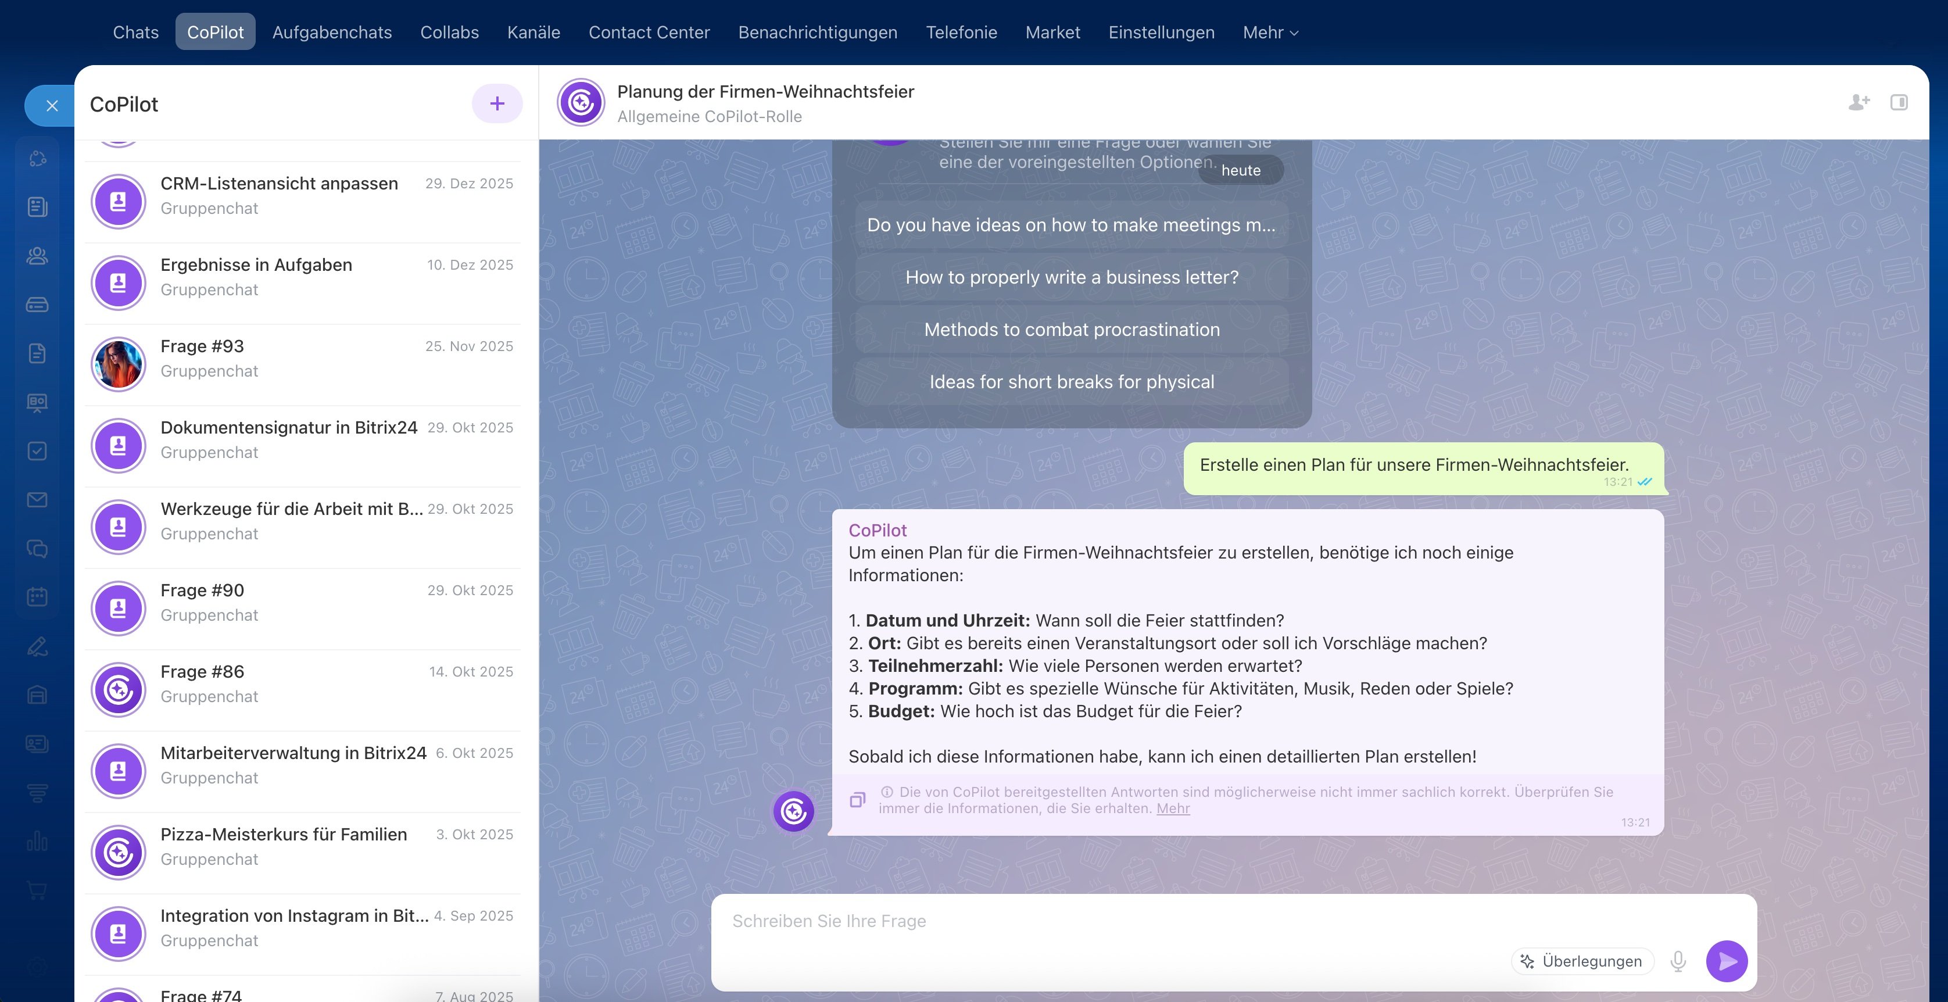Click the add participant icon in the chat header
Screen dimensions: 1948x1002
pos(1859,102)
